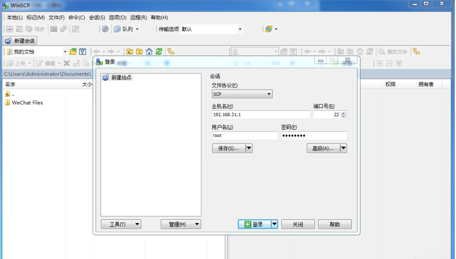The image size is (456, 259).
Task: Open the 文件(F) menu
Action: pos(57,17)
